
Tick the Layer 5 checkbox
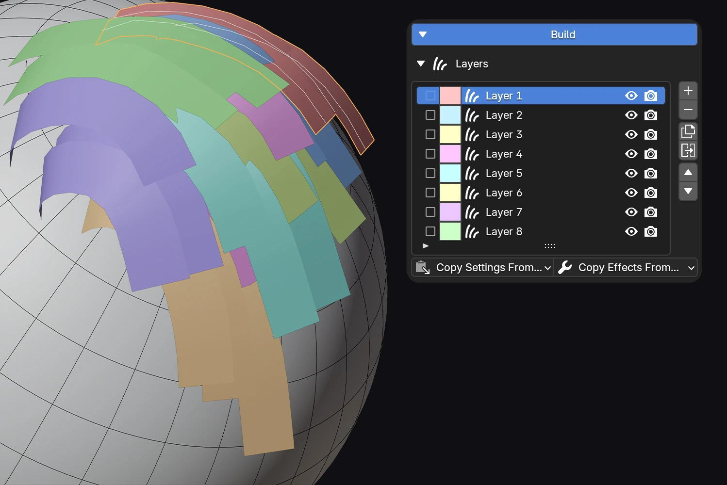pos(430,173)
